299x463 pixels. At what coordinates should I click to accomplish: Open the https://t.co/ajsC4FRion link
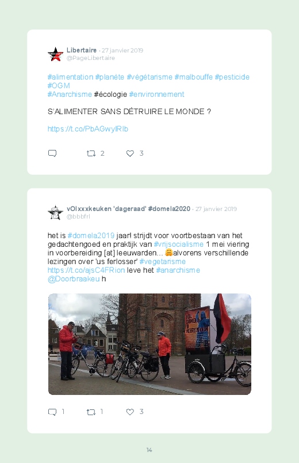pos(86,270)
